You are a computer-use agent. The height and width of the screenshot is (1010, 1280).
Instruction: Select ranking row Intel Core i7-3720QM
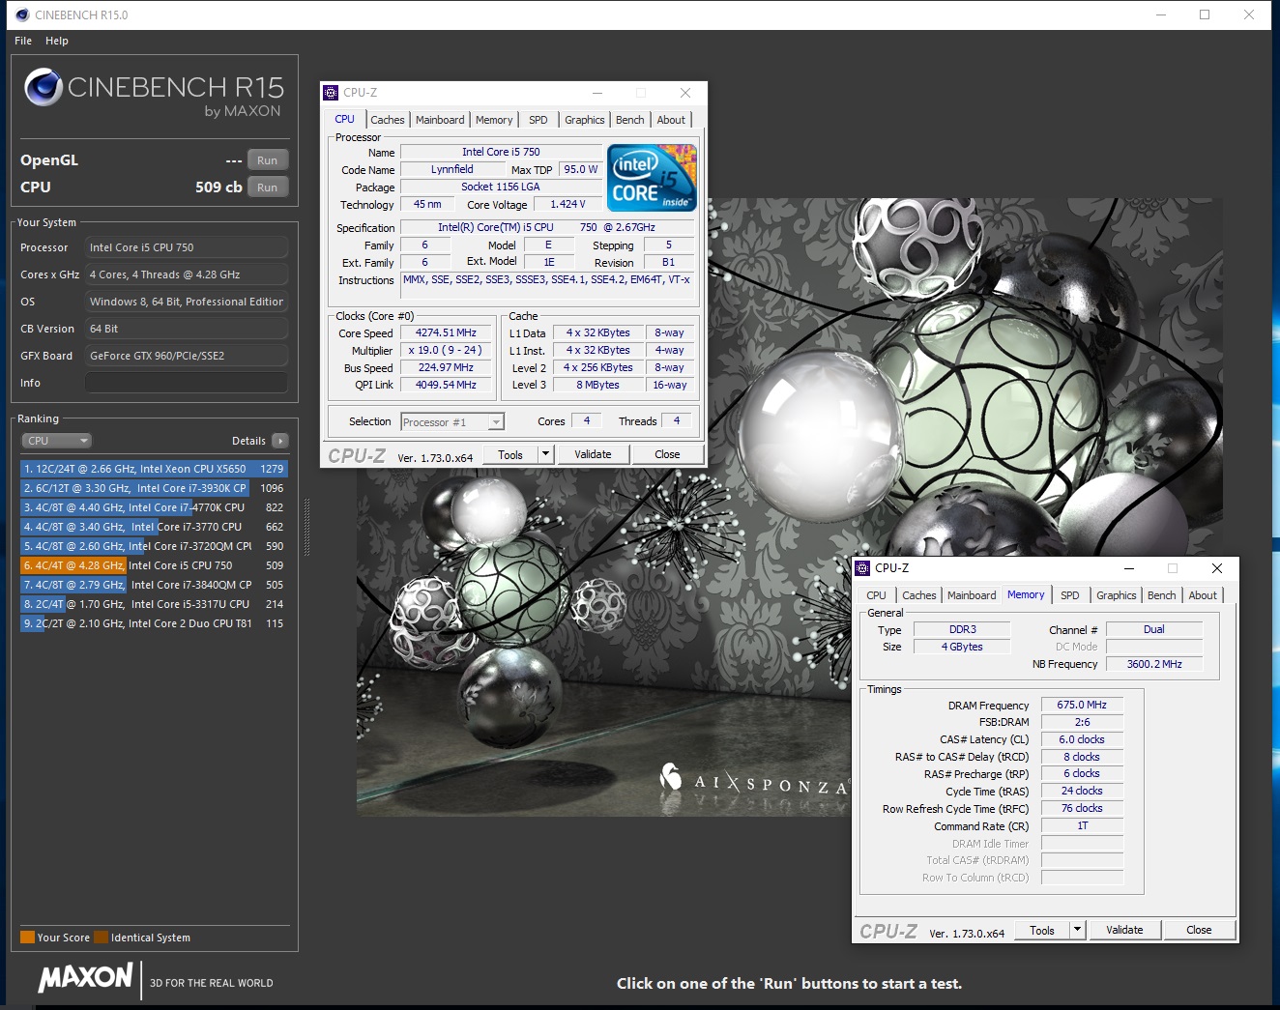coord(154,546)
